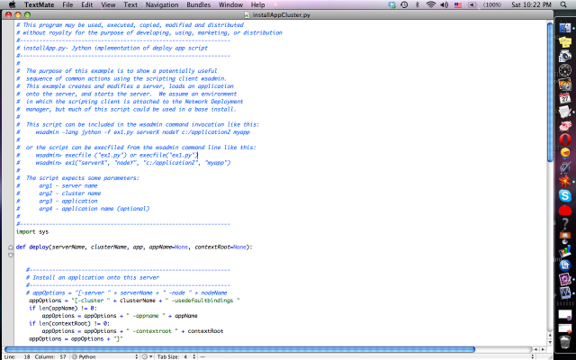576x360 pixels.
Task: Click the second fold marker below def deploy
Action: (11, 255)
